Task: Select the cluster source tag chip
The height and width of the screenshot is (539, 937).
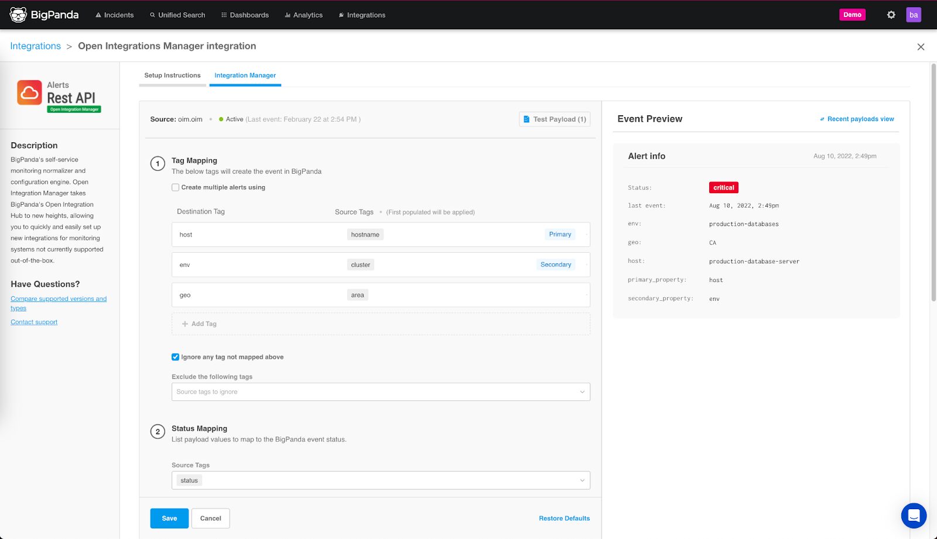Action: 360,265
